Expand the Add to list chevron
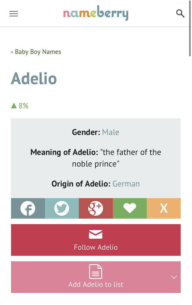This screenshot has height=305, width=192. 174,277
